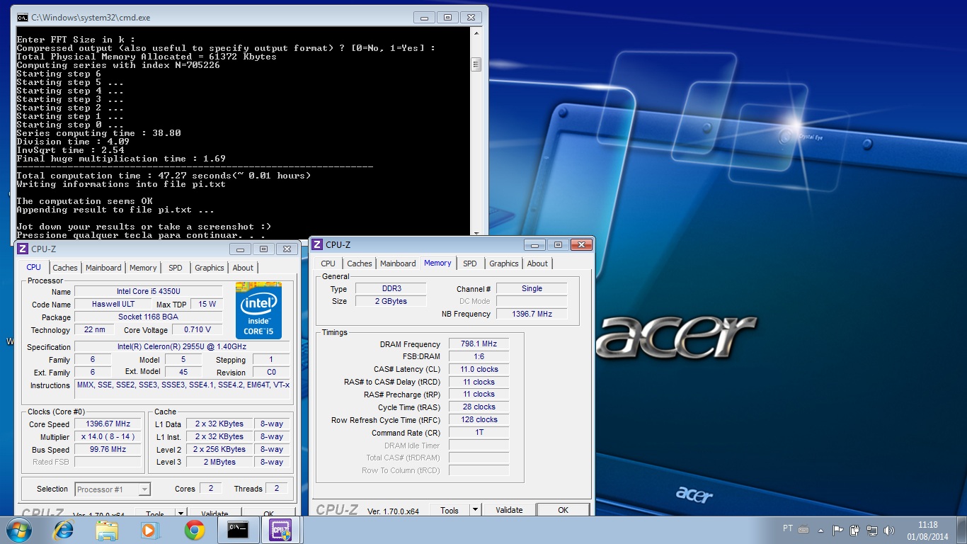This screenshot has width=967, height=544.
Task: Open Windows Explorer folder icon on taskbar
Action: (107, 530)
